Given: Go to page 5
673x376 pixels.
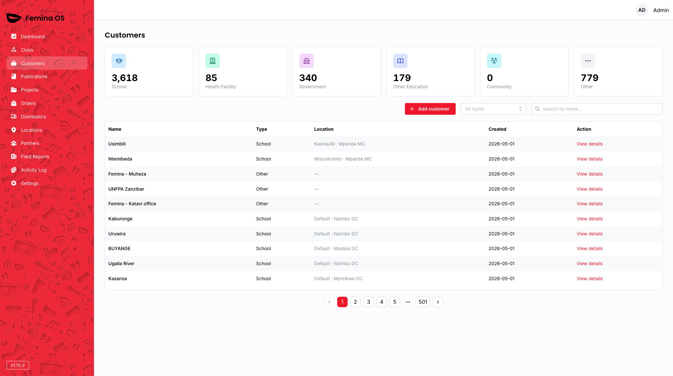Looking at the screenshot, I should [394, 302].
